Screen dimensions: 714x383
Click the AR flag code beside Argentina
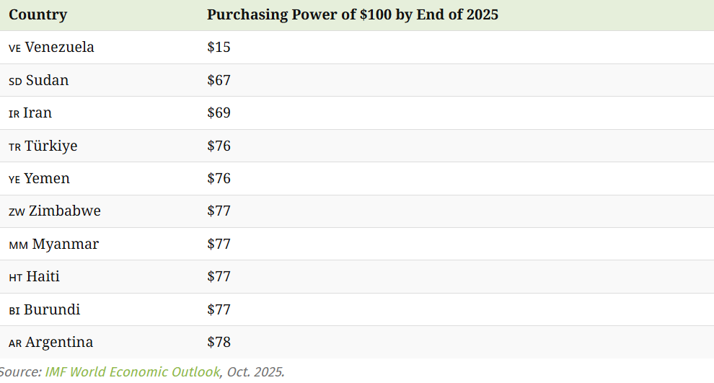(15, 343)
